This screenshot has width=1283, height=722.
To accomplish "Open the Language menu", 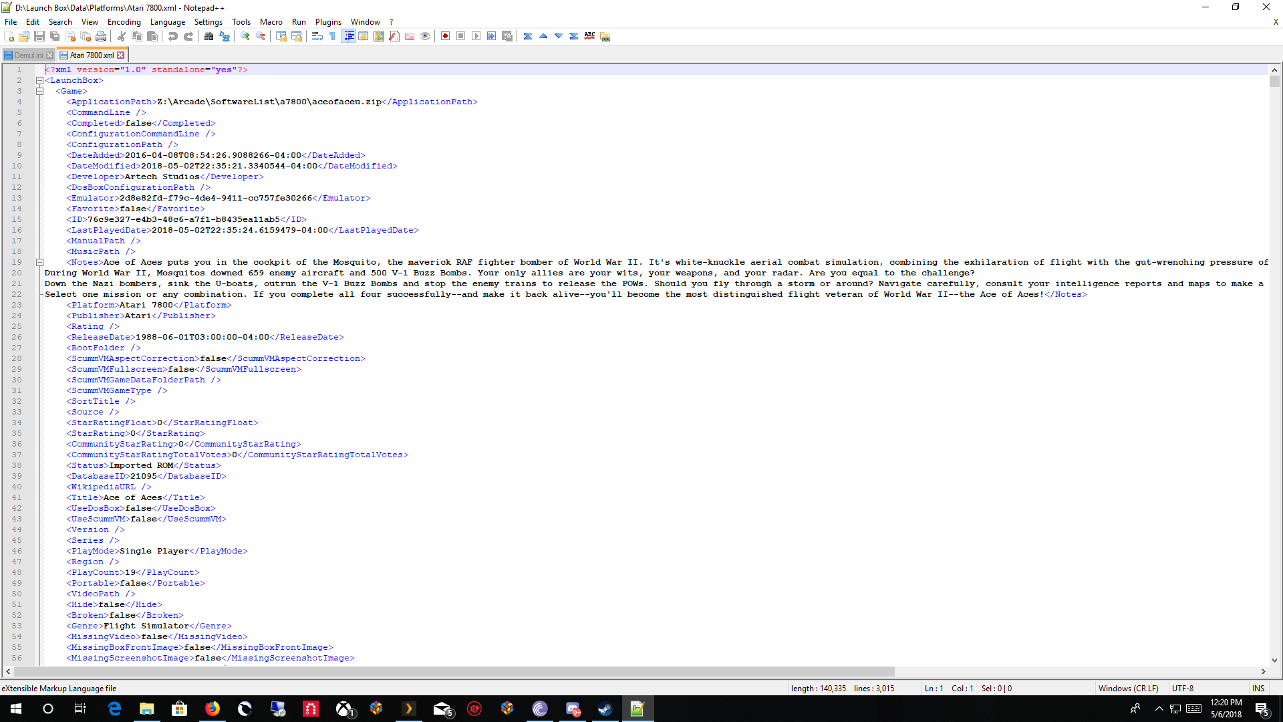I will [168, 21].
